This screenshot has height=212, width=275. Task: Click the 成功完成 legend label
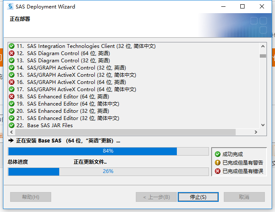(x=233, y=154)
